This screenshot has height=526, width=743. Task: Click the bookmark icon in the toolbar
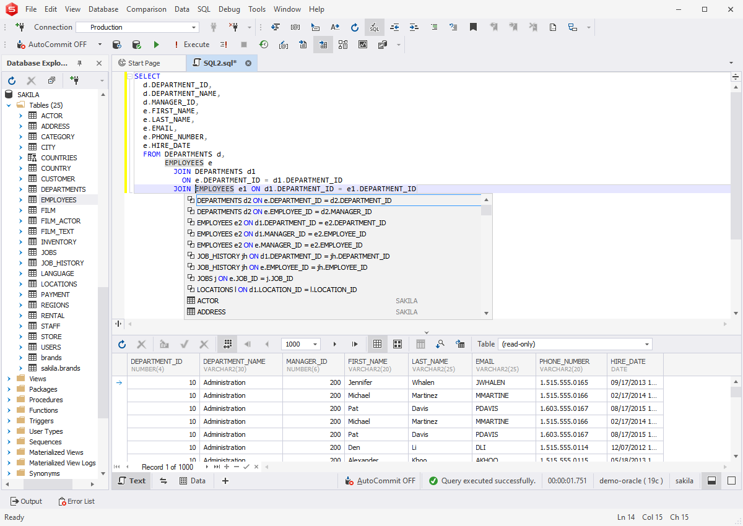pyautogui.click(x=473, y=27)
